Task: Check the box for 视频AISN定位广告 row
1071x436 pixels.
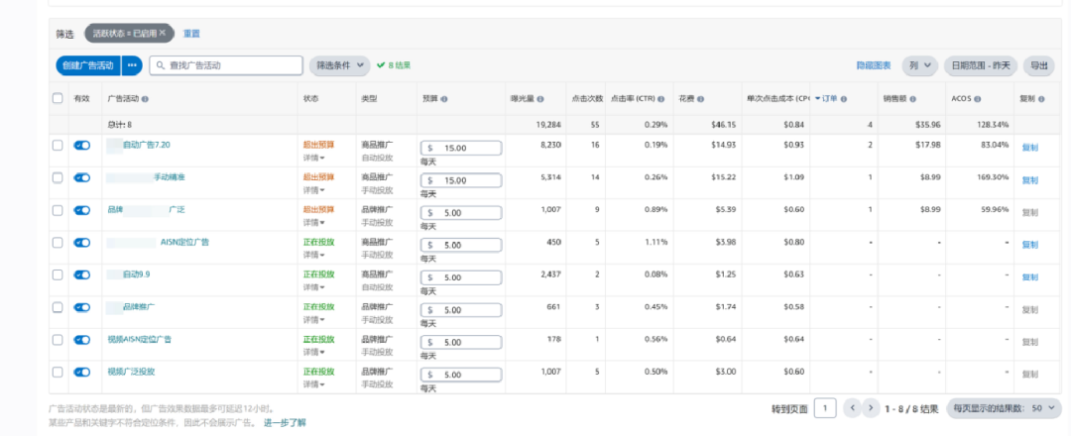Action: pos(59,340)
